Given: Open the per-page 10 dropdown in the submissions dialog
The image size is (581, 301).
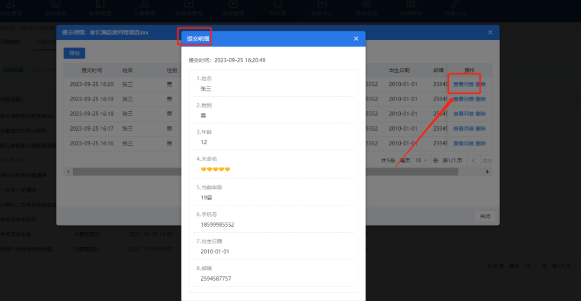Looking at the screenshot, I should coord(421,160).
